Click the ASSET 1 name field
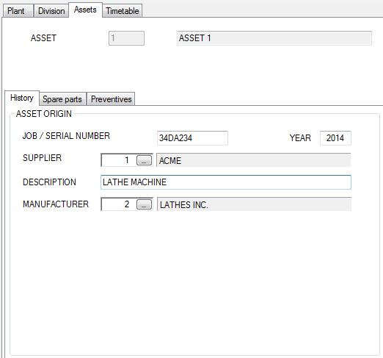 [x=274, y=38]
